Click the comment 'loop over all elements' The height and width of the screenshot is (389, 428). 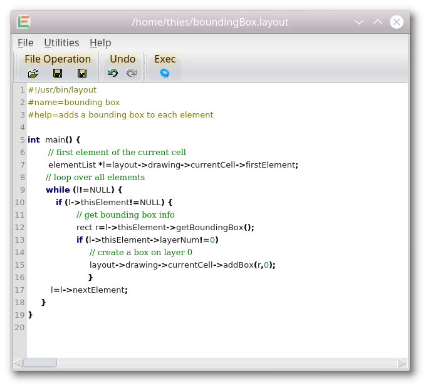[95, 178]
